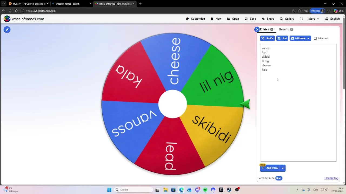Switch to the Entries tab
Screen dimensions: 346x194
(267, 29)
